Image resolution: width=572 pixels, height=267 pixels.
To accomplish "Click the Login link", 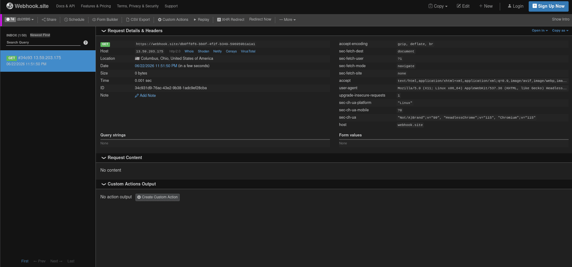I will pyautogui.click(x=515, y=6).
